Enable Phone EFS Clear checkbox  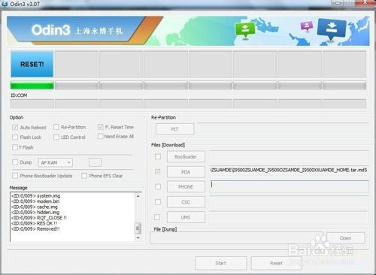pos(84,176)
